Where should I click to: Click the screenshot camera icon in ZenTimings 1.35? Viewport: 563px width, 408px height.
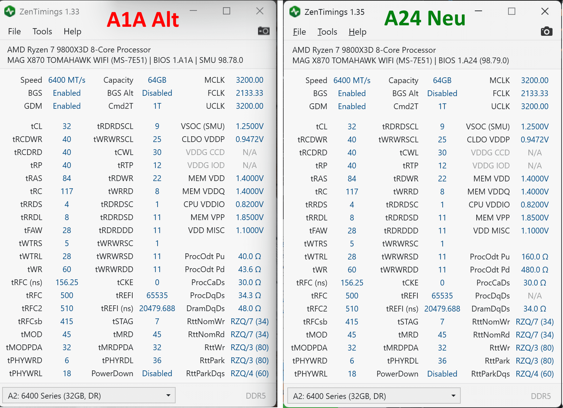point(546,31)
